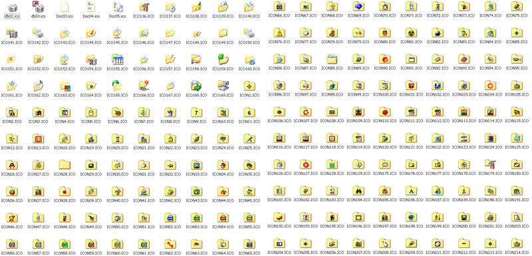The width and height of the screenshot is (532, 256).
Task: Click the 'ICON56.ICO' file name
Action: click(12, 253)
